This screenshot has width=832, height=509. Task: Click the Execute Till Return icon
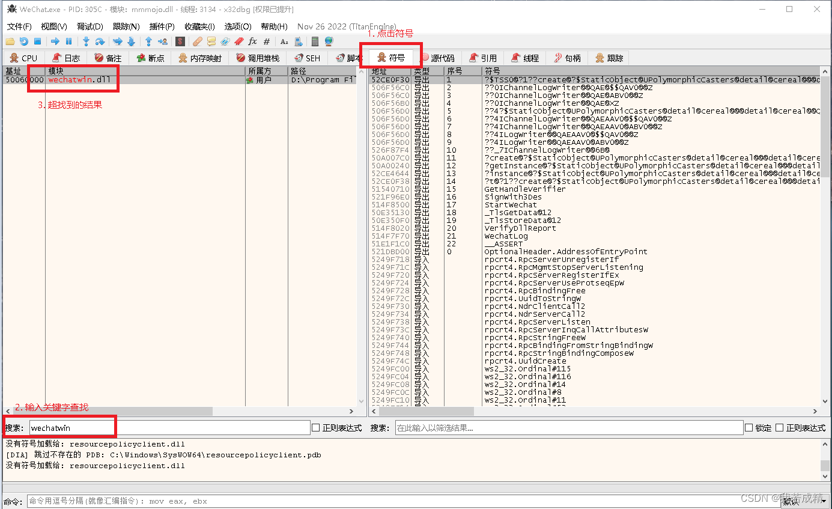(x=148, y=41)
